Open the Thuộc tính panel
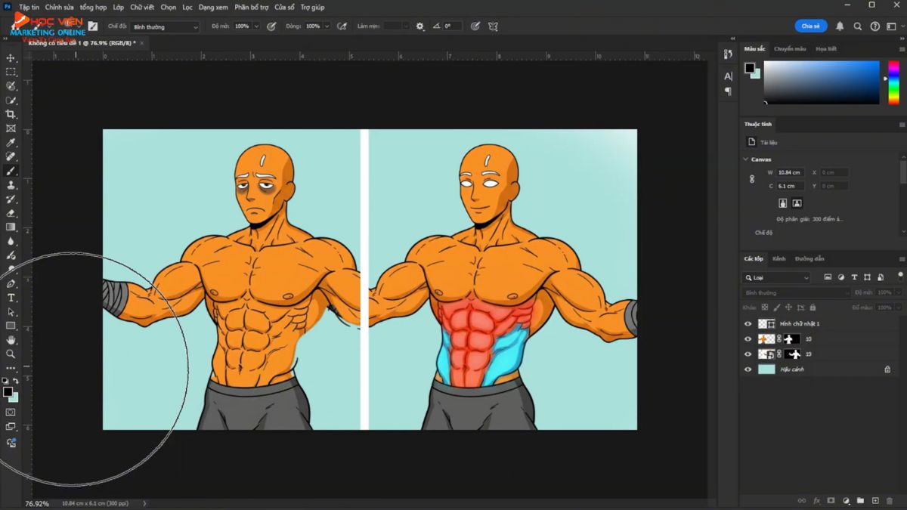The width and height of the screenshot is (907, 510). (x=760, y=124)
